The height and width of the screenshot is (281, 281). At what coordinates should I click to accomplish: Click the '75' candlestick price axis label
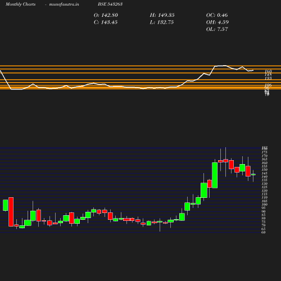click(x=264, y=222)
